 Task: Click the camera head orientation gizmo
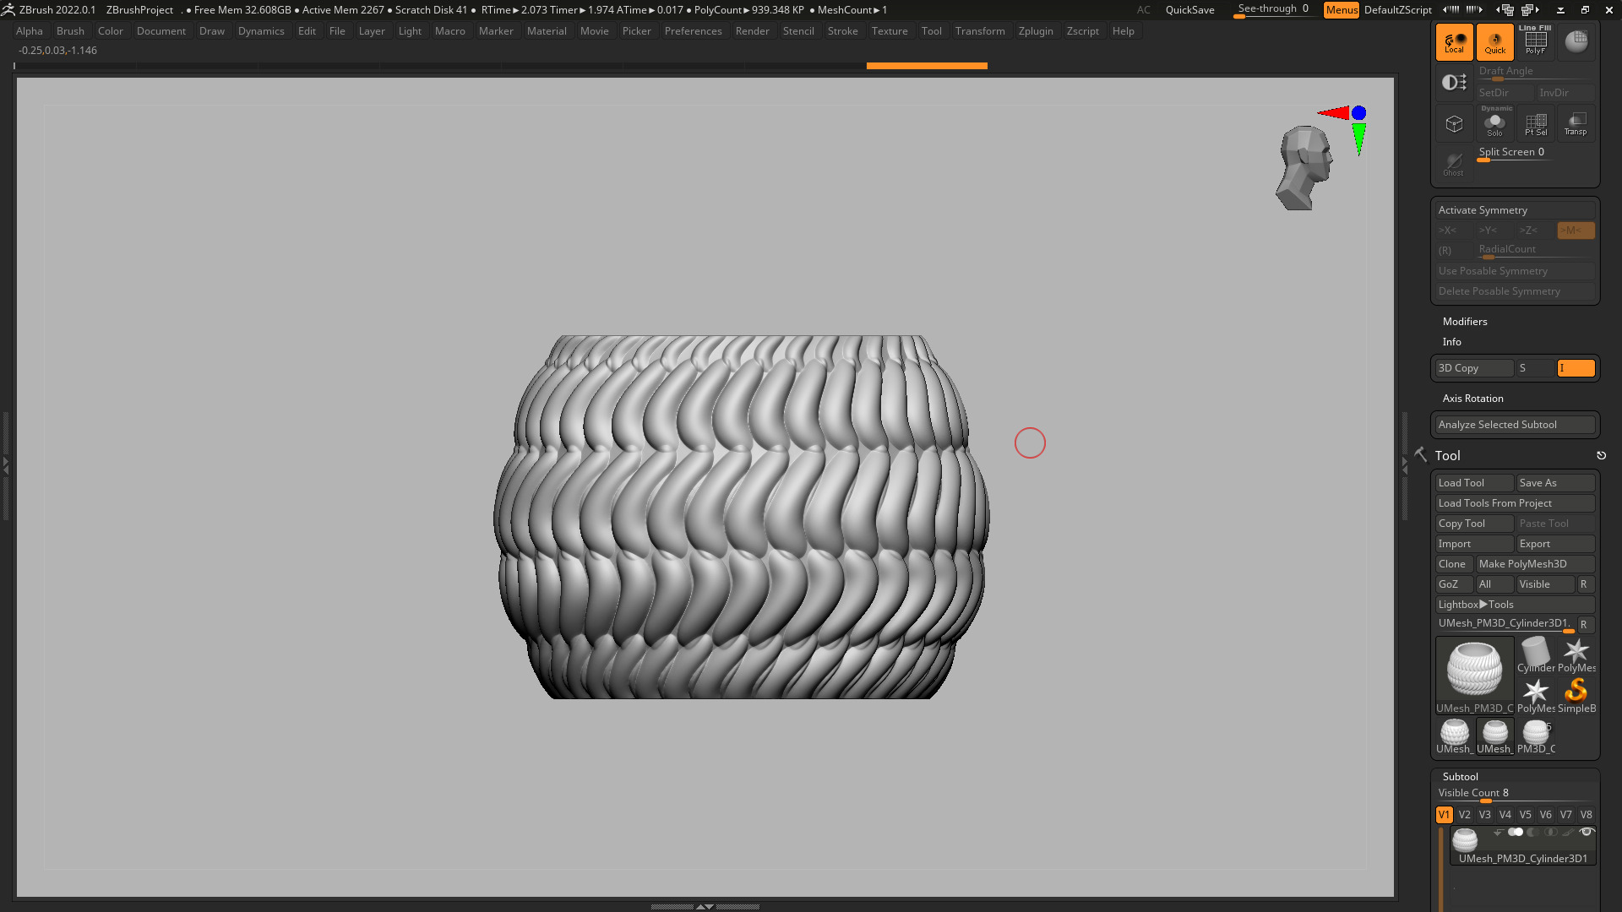pos(1304,168)
